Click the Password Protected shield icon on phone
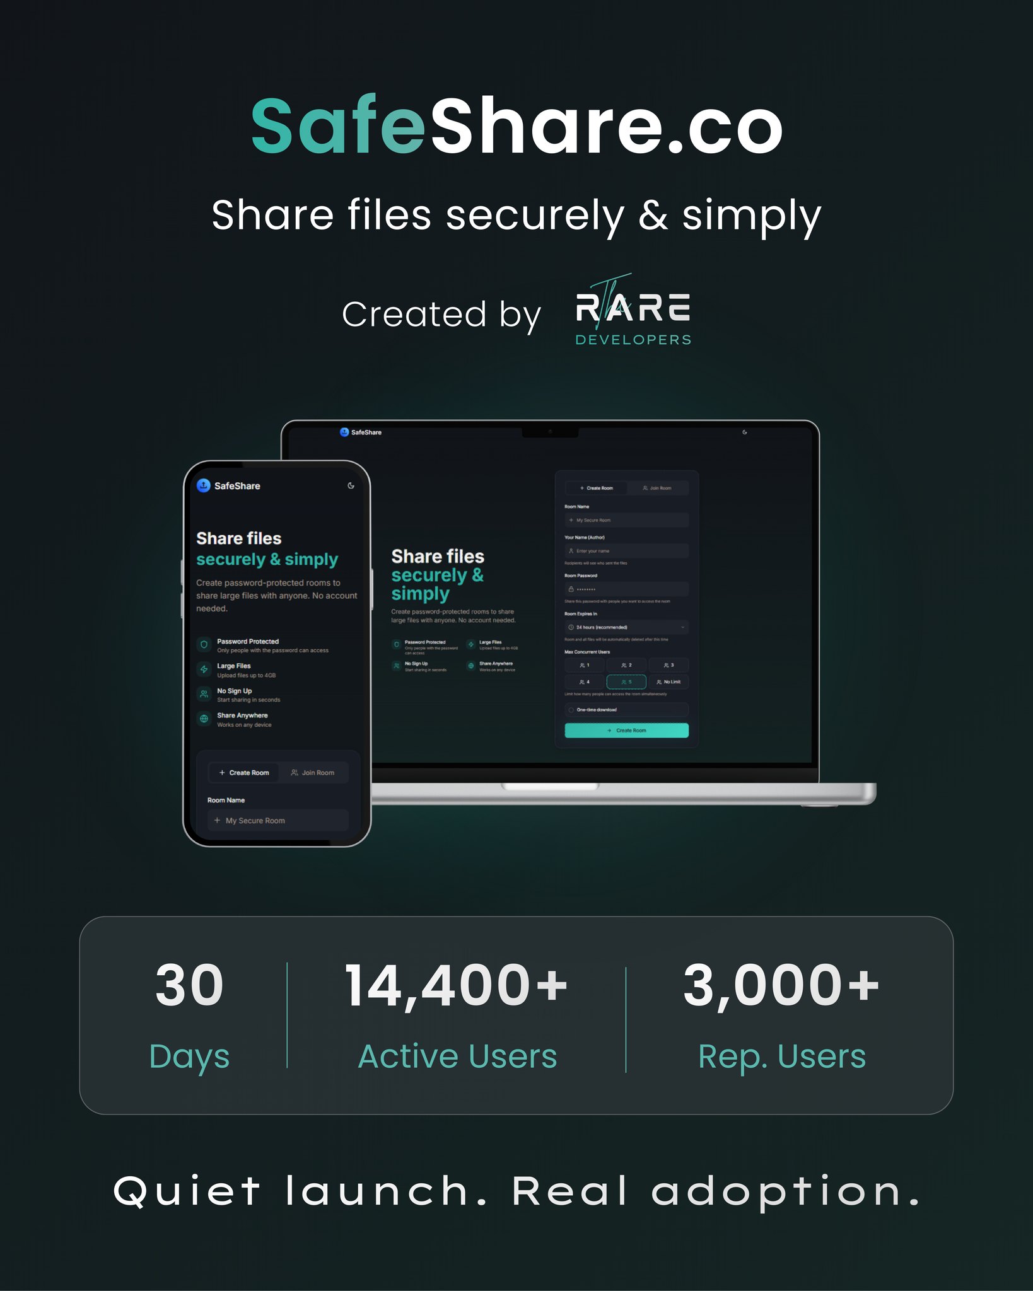 pos(204,645)
